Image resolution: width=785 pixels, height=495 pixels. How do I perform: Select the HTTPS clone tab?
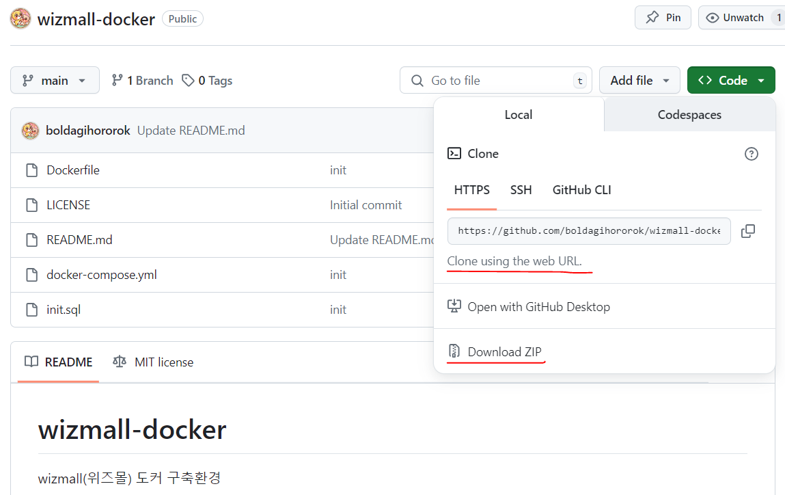point(471,190)
